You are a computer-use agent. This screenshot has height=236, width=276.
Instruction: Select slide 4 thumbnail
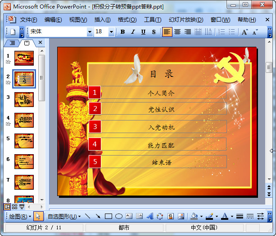coord(24,120)
